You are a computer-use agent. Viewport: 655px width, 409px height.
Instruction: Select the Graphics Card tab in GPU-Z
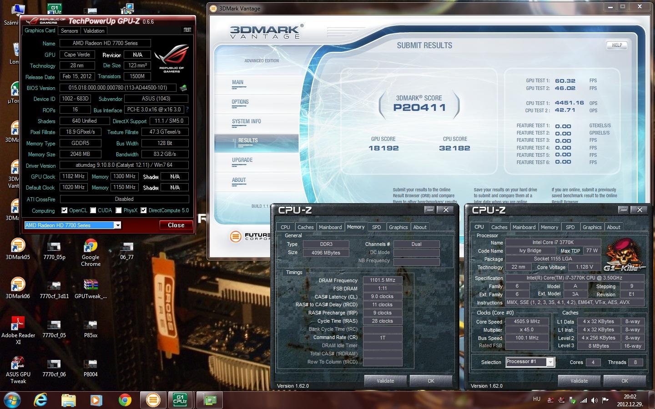40,30
